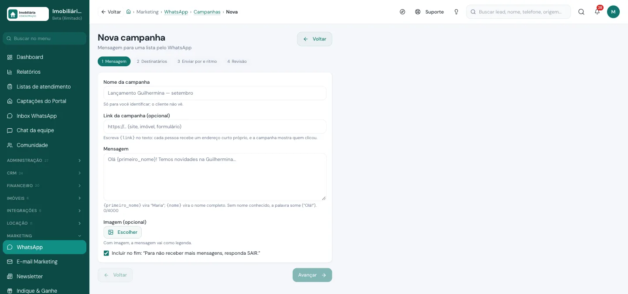Click the Relatórios chart icon
This screenshot has height=294, width=628.
tap(10, 72)
